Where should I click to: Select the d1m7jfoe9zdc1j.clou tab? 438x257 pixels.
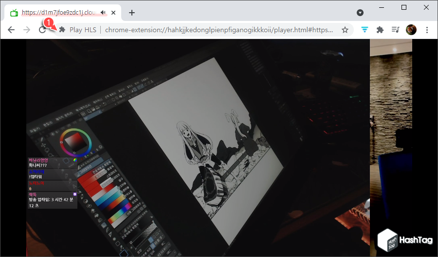point(63,13)
